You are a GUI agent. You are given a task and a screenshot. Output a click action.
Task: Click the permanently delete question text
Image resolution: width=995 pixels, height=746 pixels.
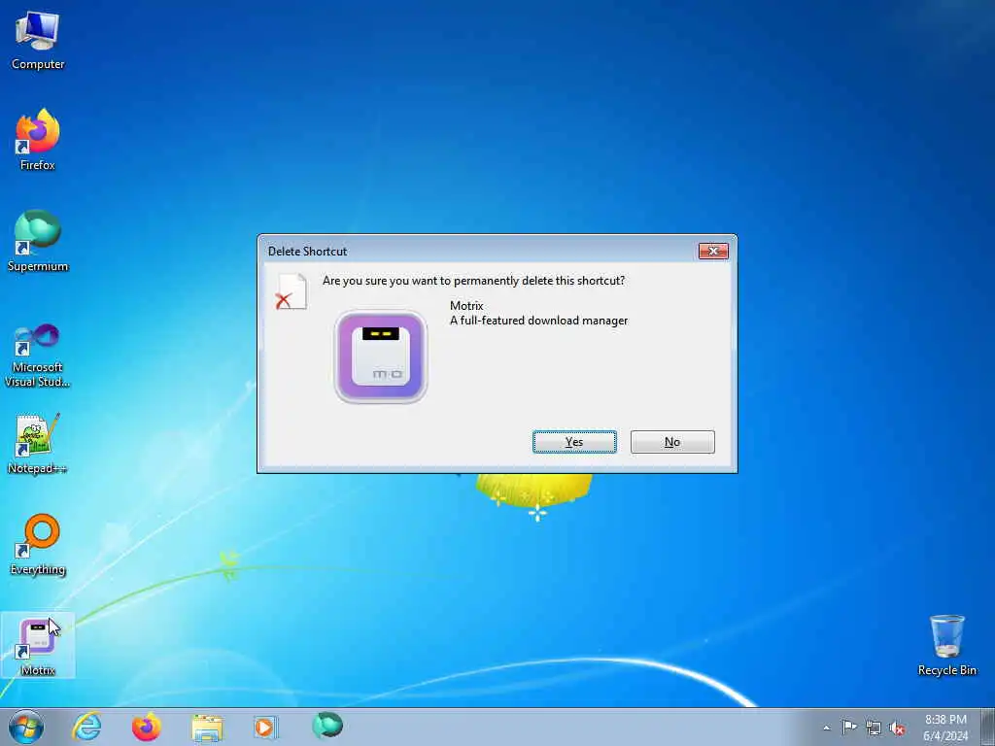473,281
